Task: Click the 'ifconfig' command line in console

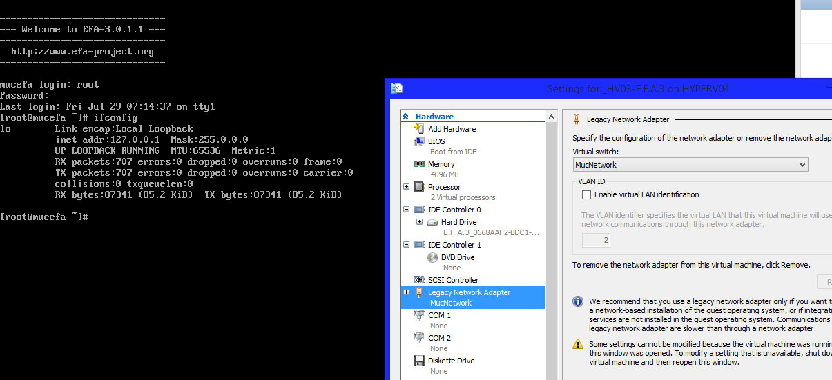Action: click(69, 117)
